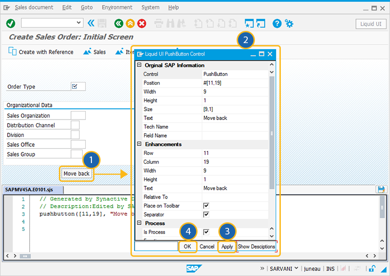Click the Relative To value cell
The image size is (390, 276).
pos(235,197)
